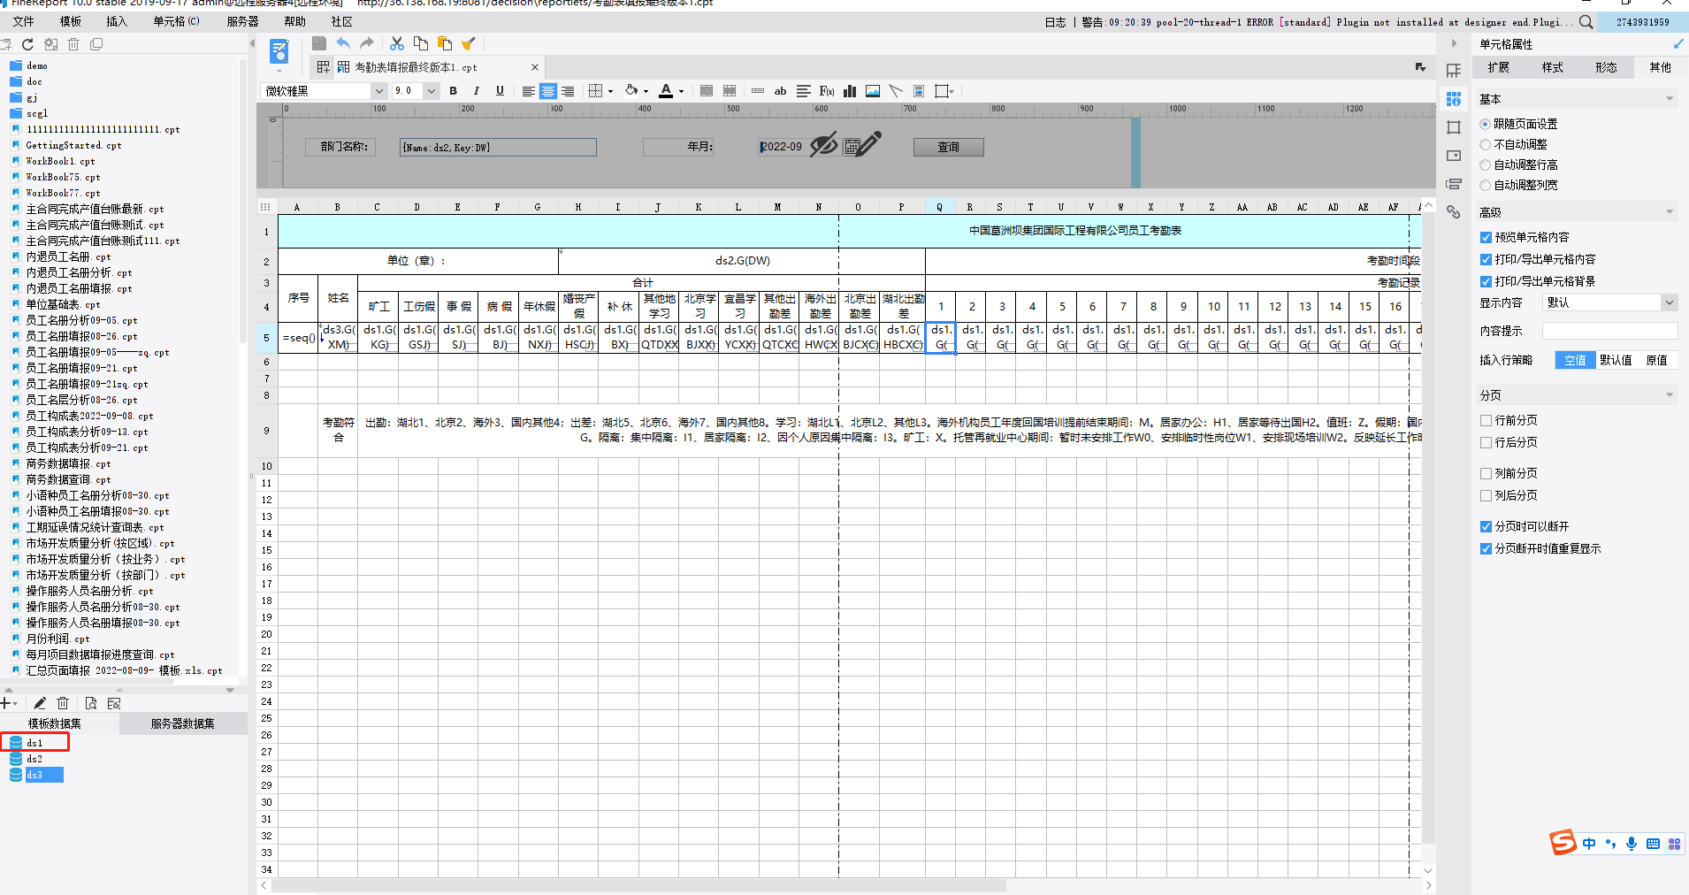Toggle italic formatting
Screen dimensions: 1689x895
click(x=477, y=91)
